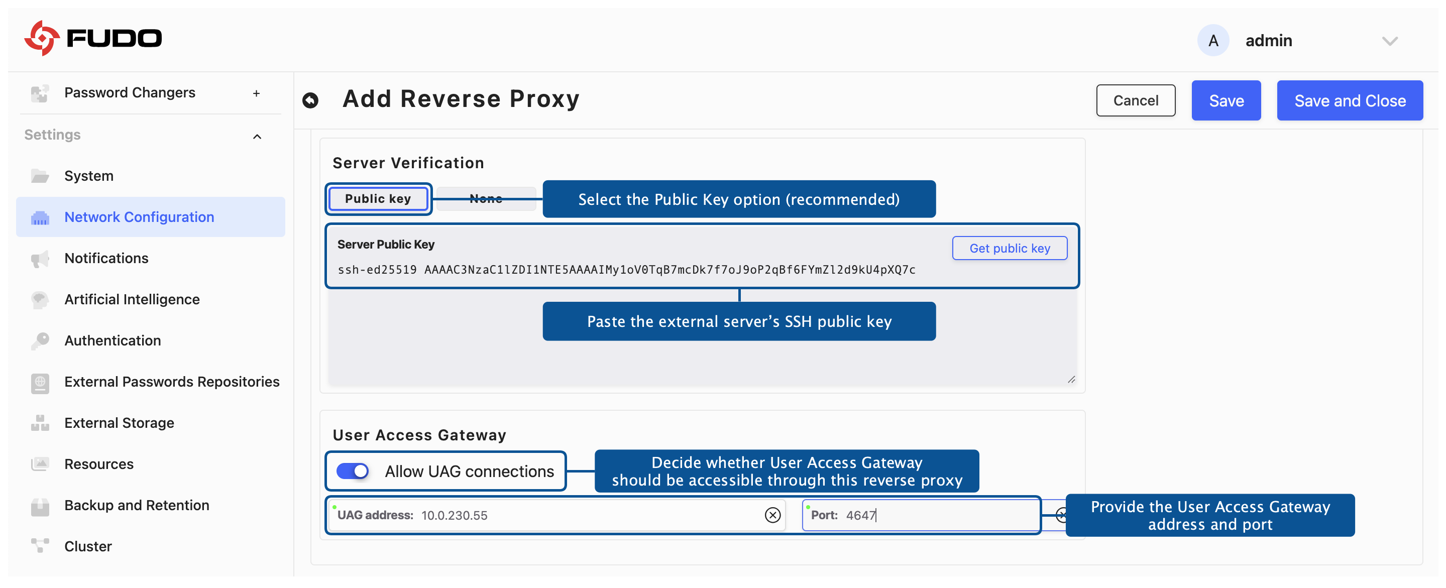This screenshot has height=588, width=1446.
Task: Click the Save and Close button
Action: (1349, 100)
